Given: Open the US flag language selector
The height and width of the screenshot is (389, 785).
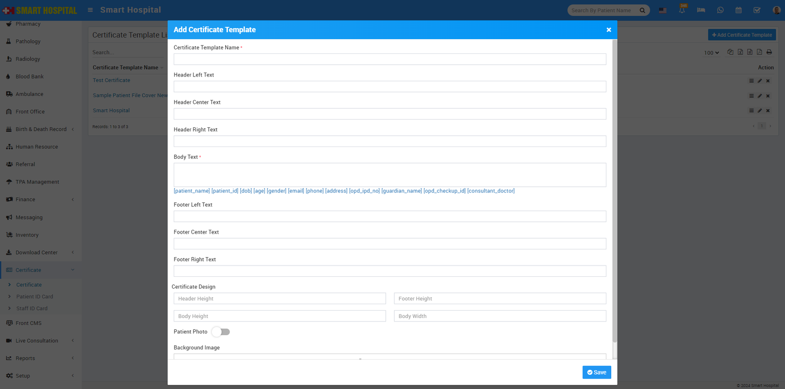Looking at the screenshot, I should pos(662,10).
